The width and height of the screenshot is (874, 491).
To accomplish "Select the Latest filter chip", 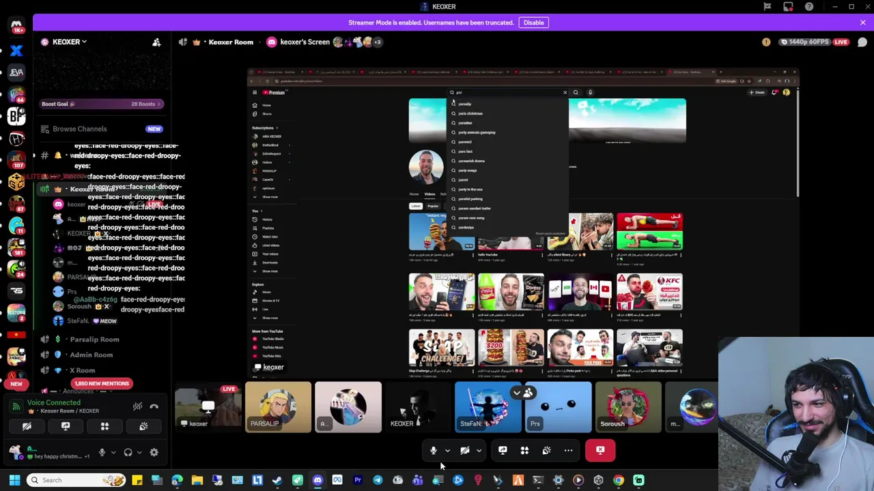I will (415, 206).
